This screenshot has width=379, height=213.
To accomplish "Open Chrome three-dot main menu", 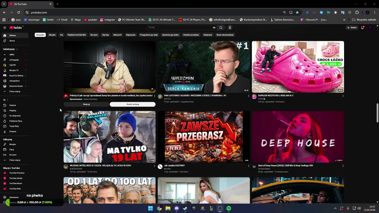I will coord(374,12).
